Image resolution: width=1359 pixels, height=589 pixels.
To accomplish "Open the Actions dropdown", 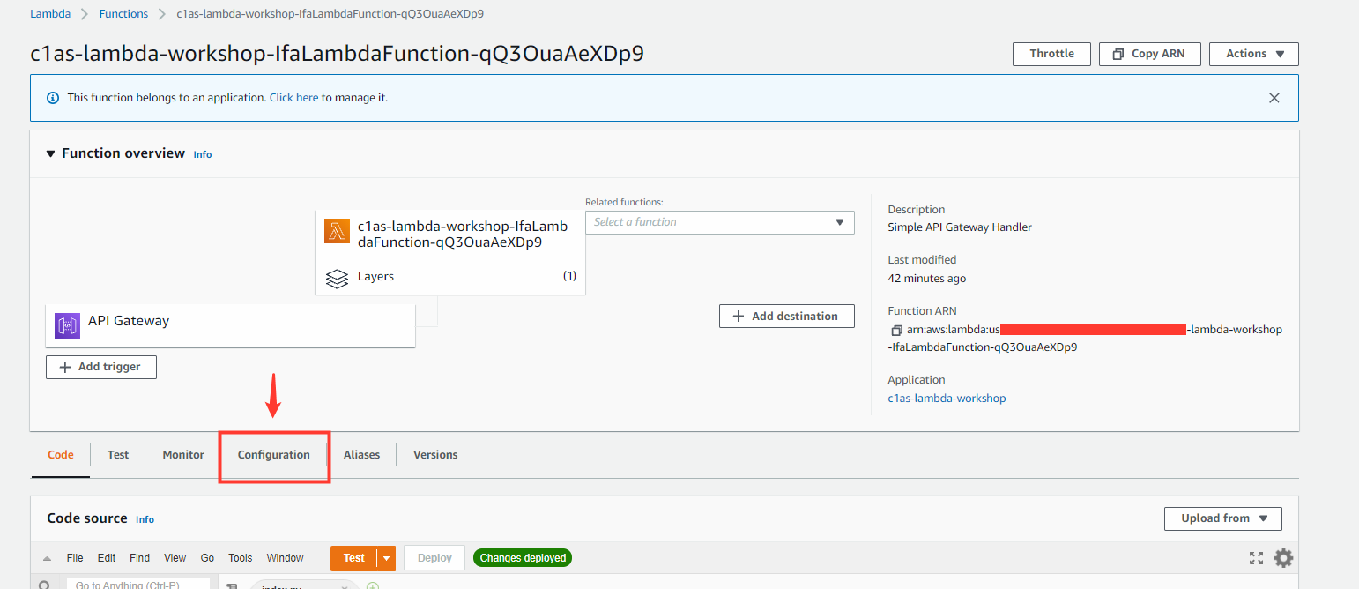I will tap(1253, 54).
